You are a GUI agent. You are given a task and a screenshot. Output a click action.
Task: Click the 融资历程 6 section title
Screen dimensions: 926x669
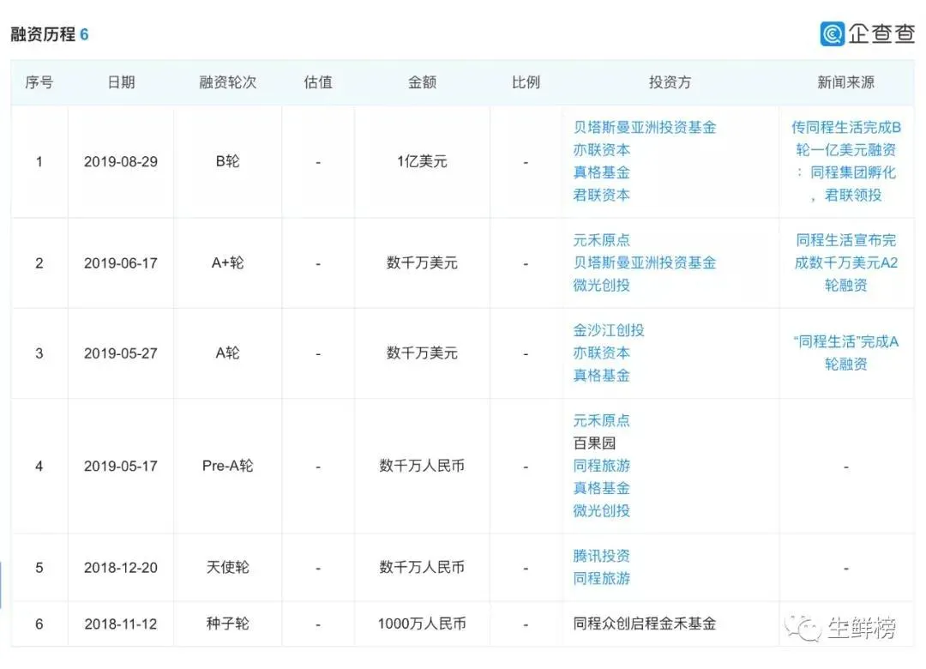click(x=50, y=34)
